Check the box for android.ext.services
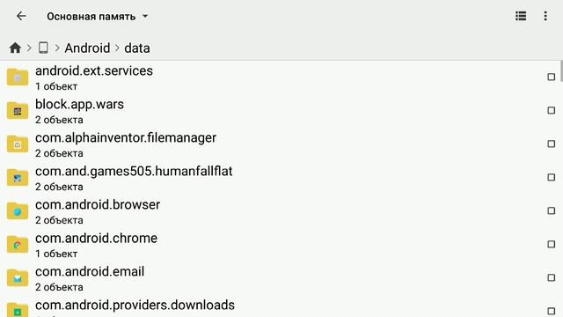Screen dimensions: 563x317 tap(552, 77)
